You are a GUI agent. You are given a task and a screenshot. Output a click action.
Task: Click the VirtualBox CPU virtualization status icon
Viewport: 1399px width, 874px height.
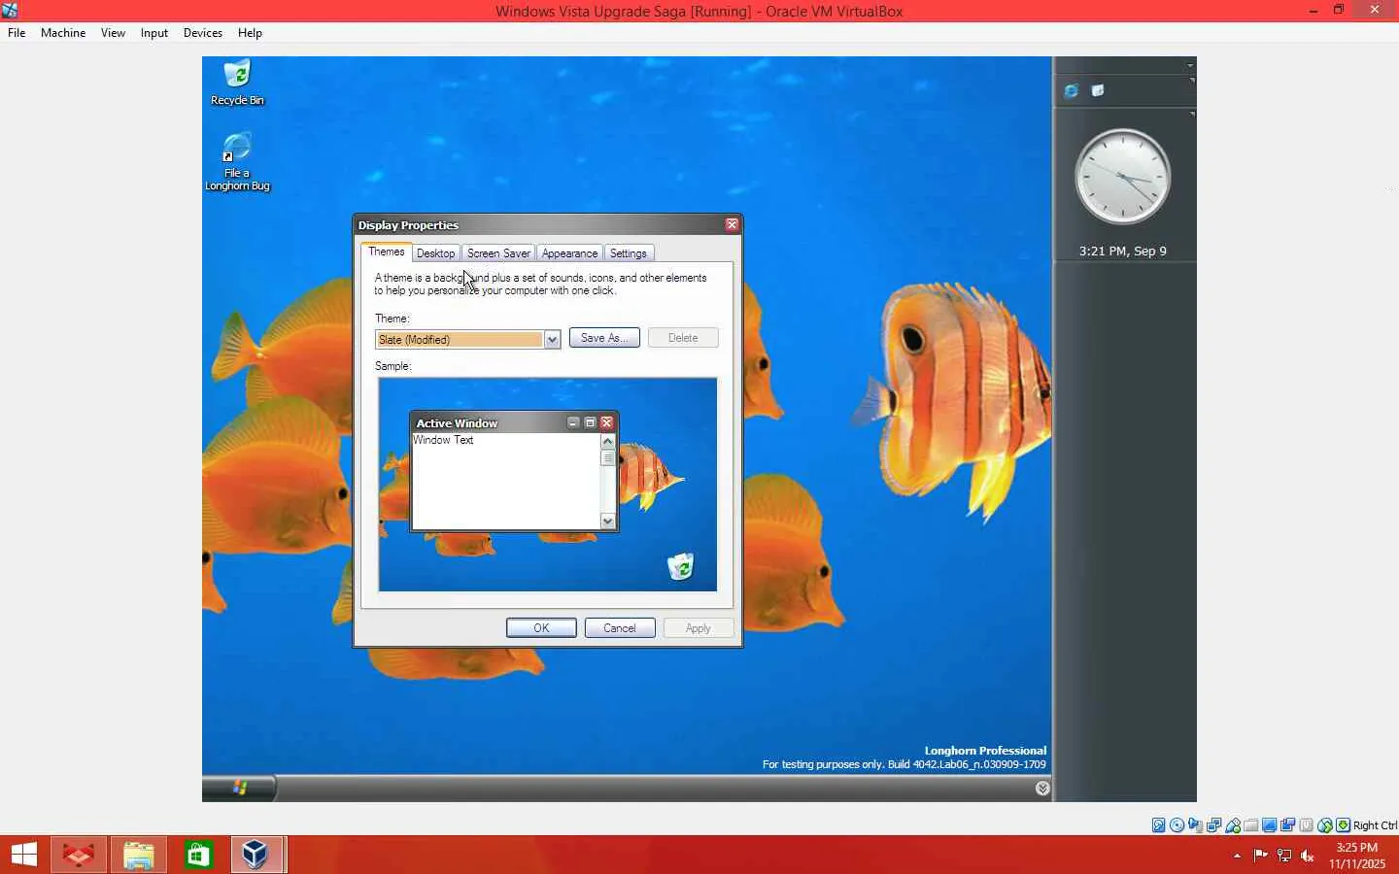(x=1307, y=825)
